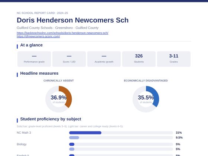Click the 31% value next to NC Math 3

[179, 133]
